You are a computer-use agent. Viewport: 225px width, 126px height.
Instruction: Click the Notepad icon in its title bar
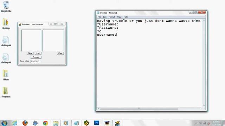point(98,13)
